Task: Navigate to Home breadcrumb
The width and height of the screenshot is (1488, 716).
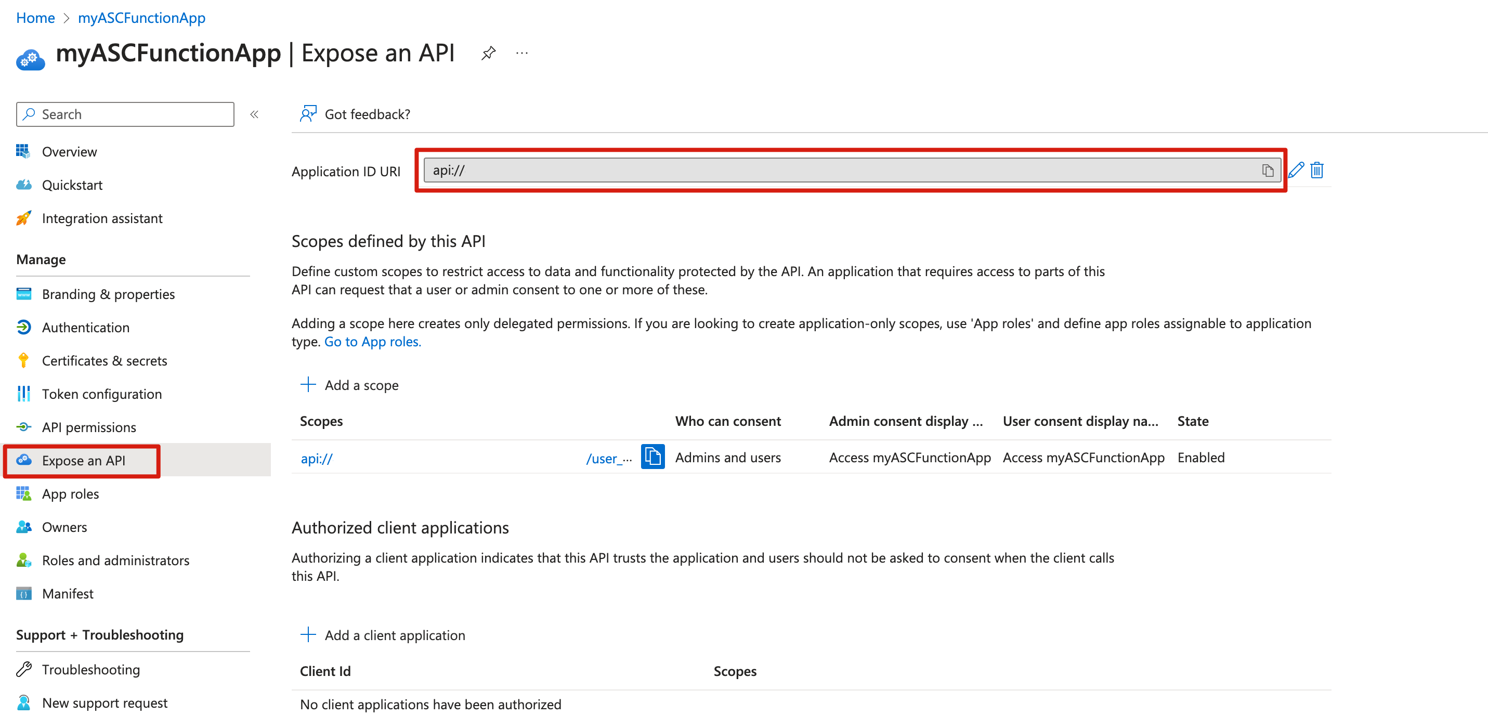Action: point(35,18)
